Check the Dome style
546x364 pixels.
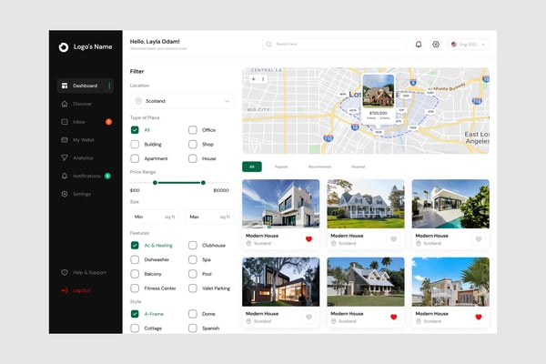tap(193, 314)
